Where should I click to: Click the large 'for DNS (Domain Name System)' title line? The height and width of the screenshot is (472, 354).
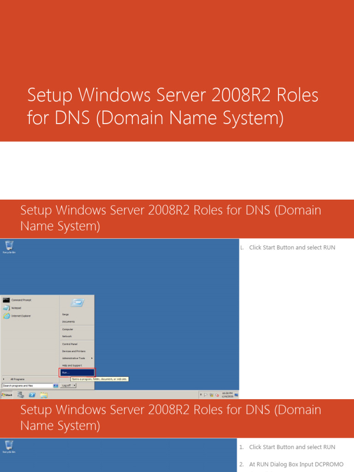[155, 118]
